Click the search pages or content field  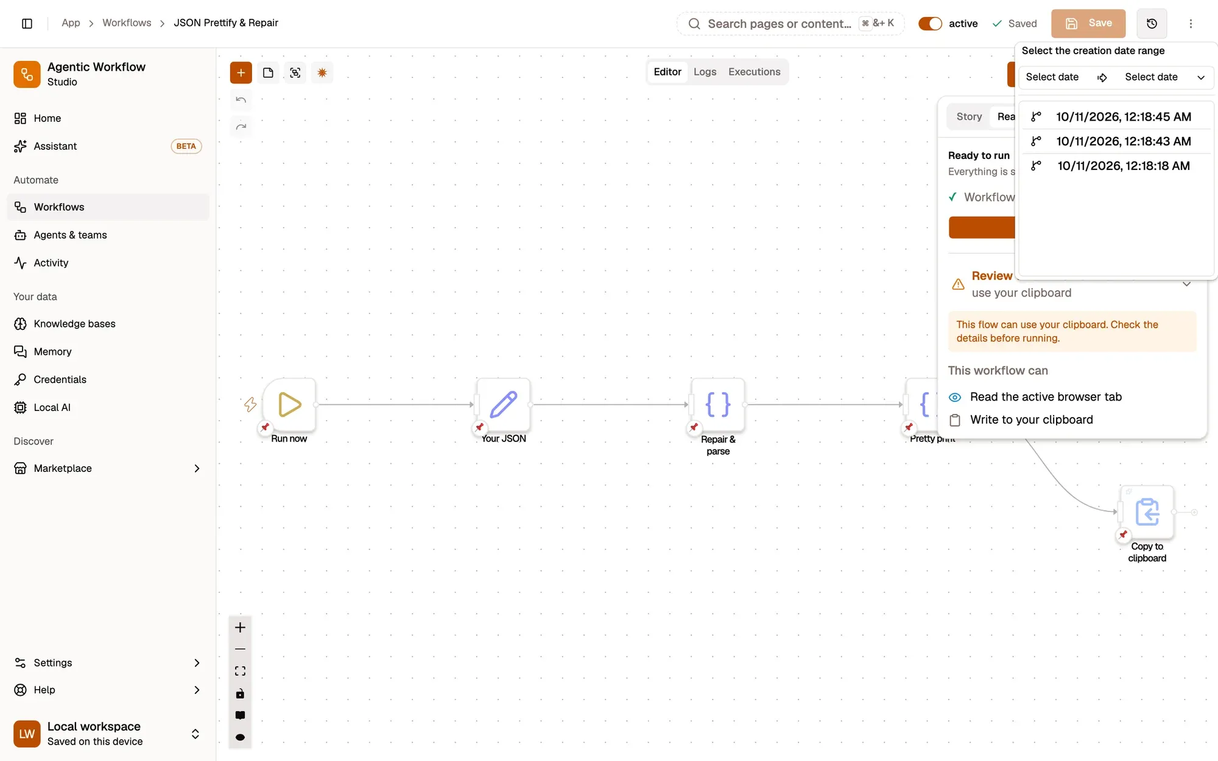tap(790, 24)
